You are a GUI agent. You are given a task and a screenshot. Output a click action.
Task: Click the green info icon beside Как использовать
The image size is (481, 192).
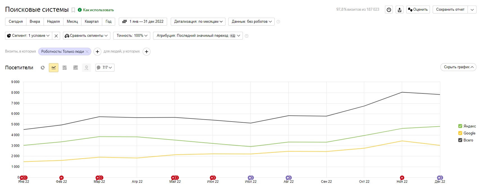pyautogui.click(x=80, y=10)
